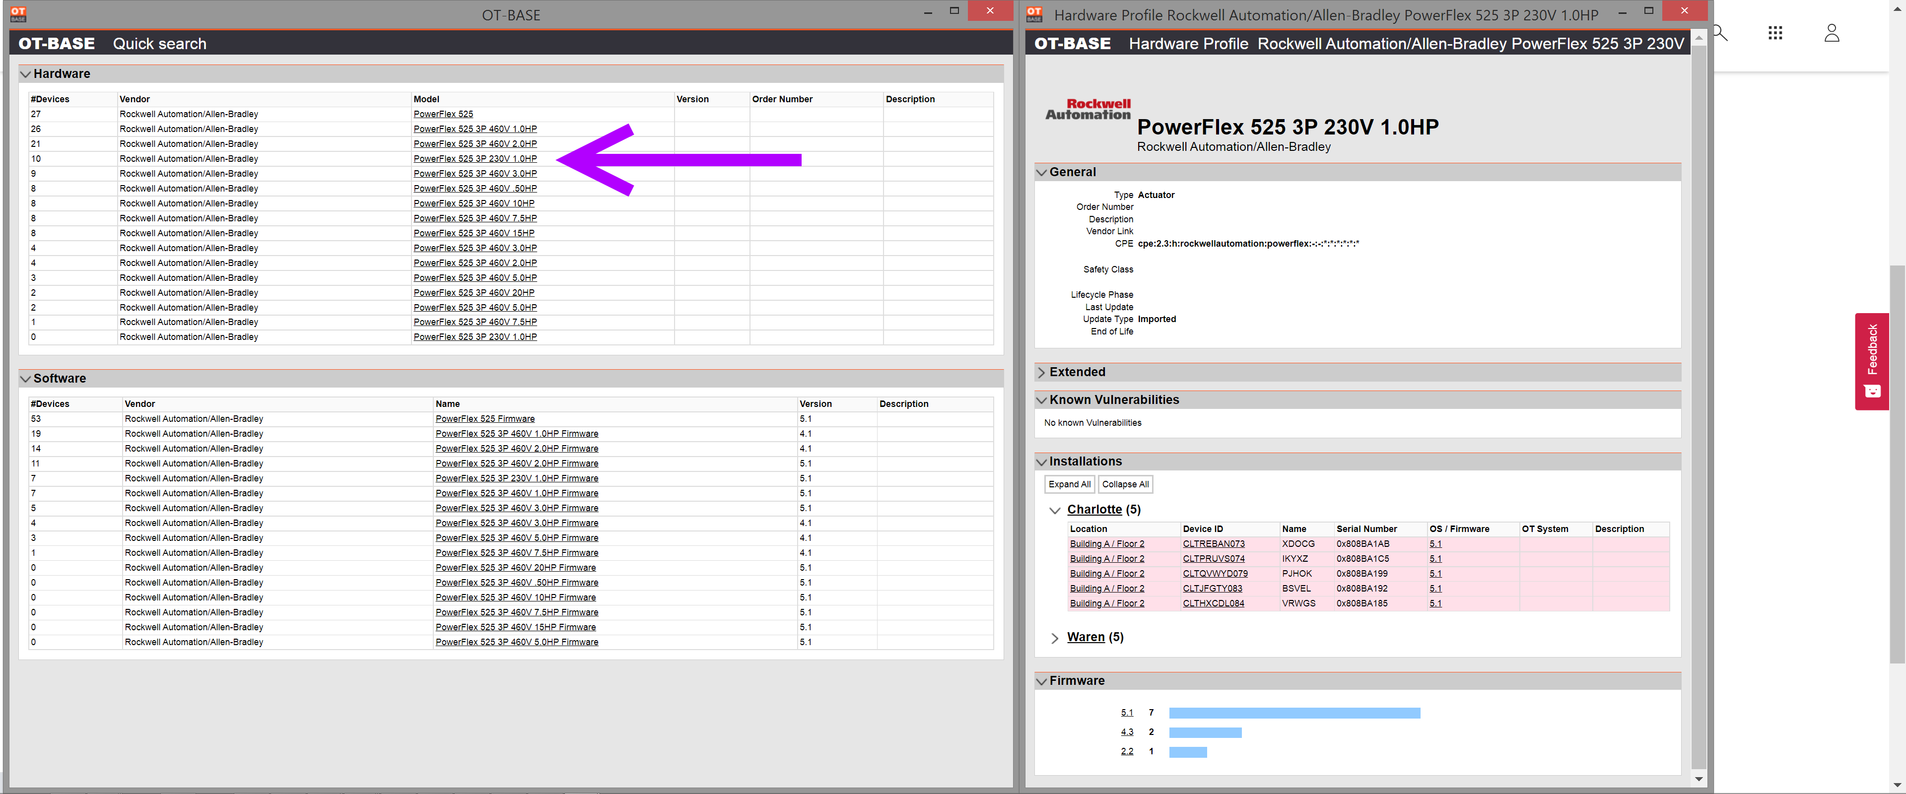The image size is (1906, 794).
Task: Collapse the Software section
Action: [26, 379]
